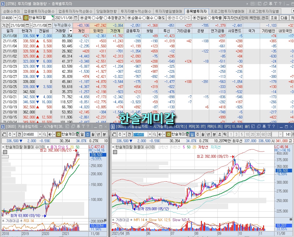
Task: Search stock with magnifier in right chart
Action: click(154, 134)
